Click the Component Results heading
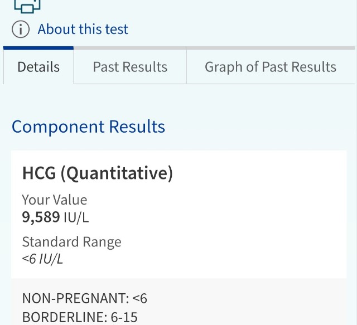 pyautogui.click(x=88, y=127)
